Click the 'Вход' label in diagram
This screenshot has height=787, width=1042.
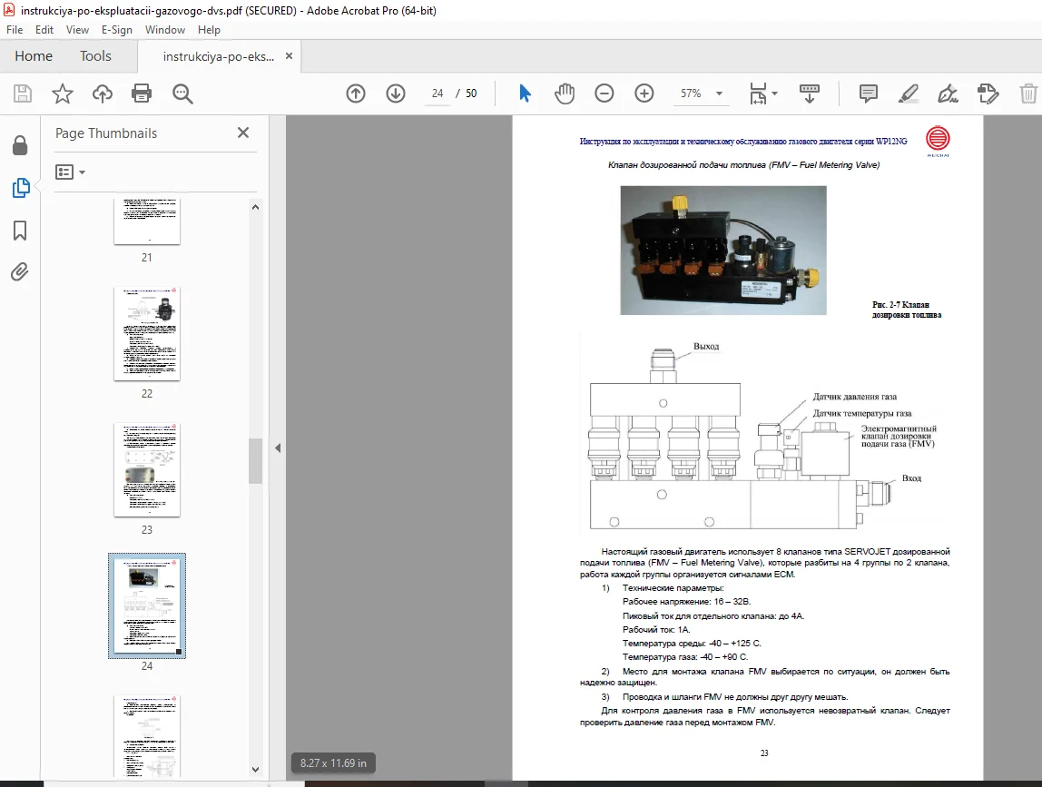coord(911,478)
